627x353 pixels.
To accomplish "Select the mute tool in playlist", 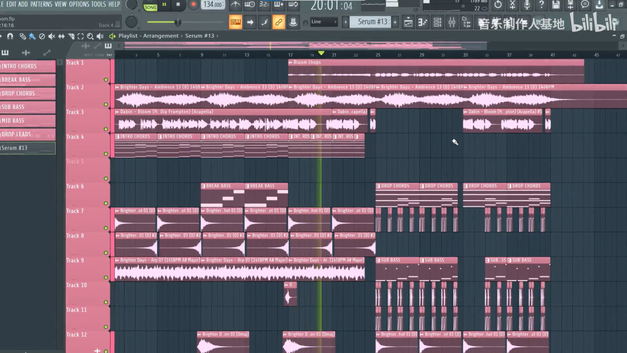I will coord(52,36).
